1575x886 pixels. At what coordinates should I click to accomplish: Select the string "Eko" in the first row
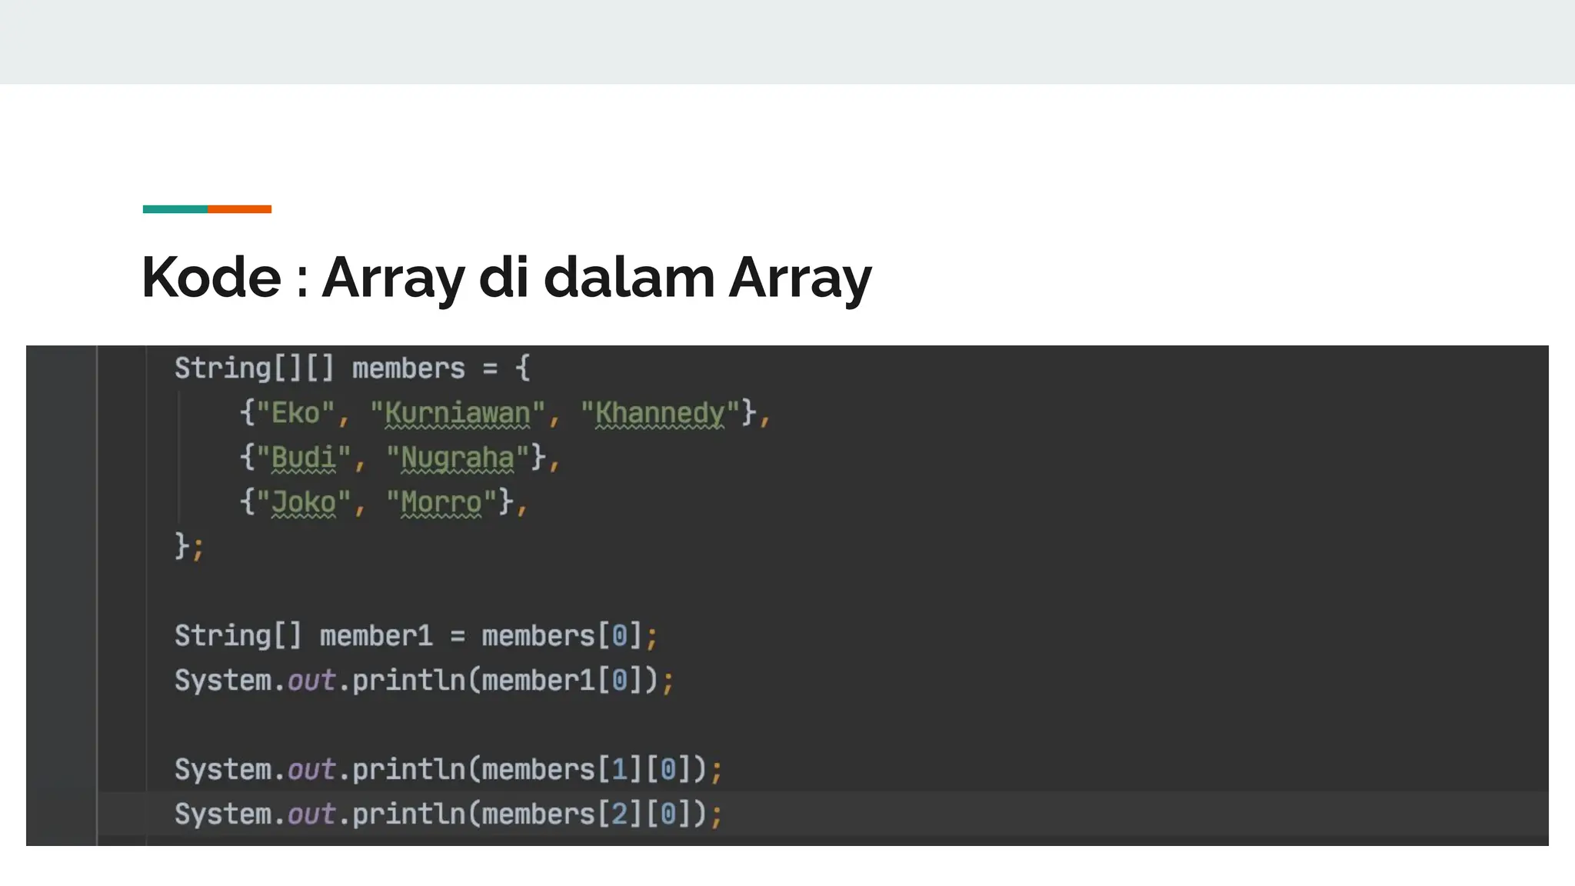coord(296,413)
